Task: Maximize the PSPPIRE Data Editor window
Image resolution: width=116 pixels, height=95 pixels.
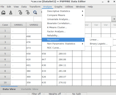Action: 109,2
